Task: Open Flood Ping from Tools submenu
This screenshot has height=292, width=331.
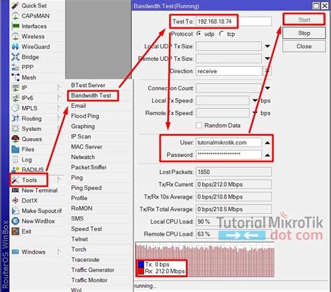Action: pyautogui.click(x=99, y=116)
